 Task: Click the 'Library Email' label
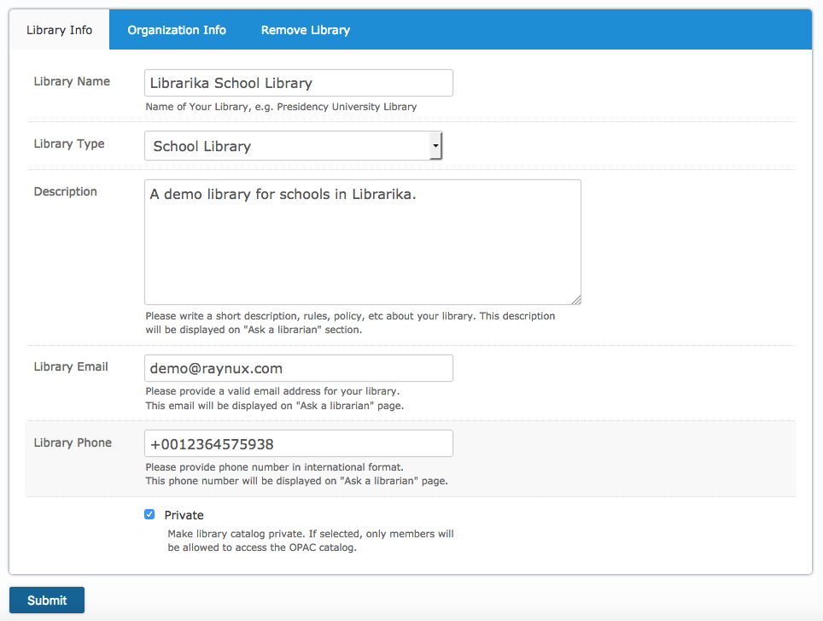coord(71,366)
